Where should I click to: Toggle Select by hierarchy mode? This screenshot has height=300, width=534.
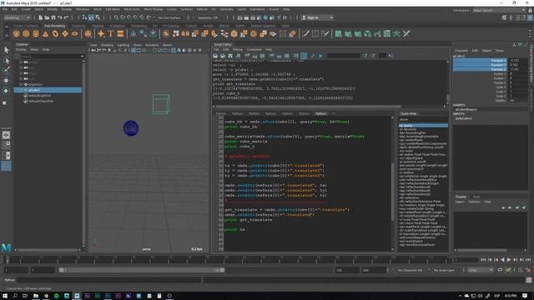[x=84, y=17]
